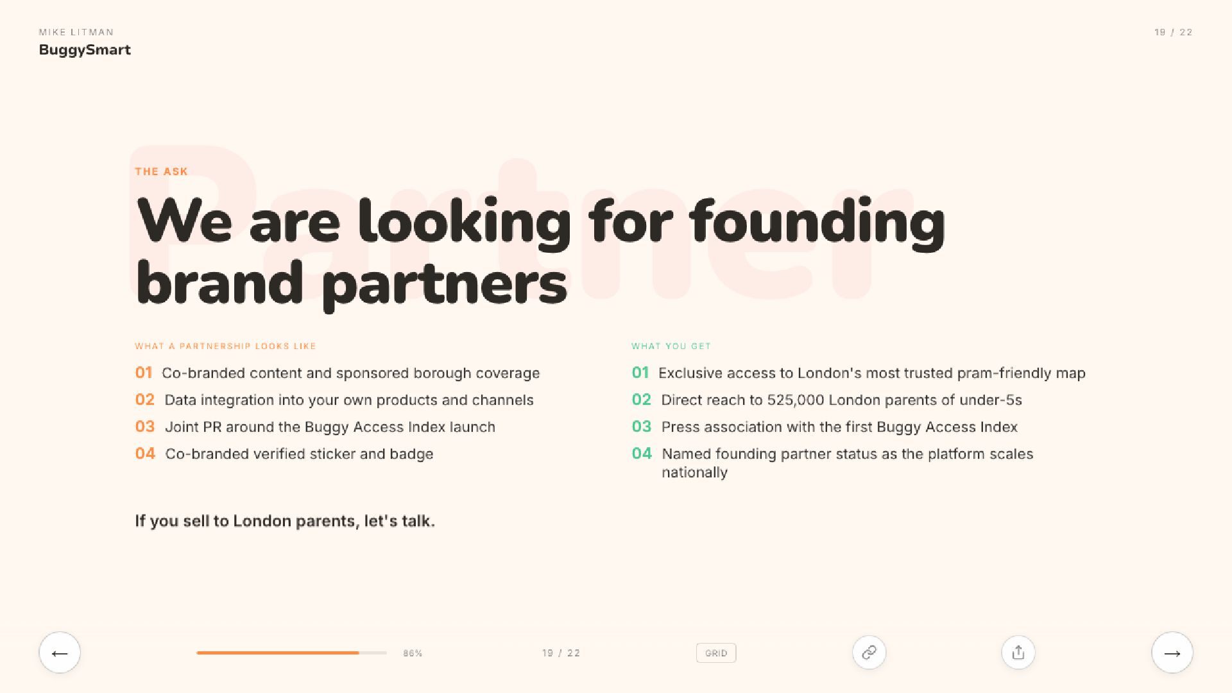Open the GRID slide overview
The image size is (1232, 693).
[x=715, y=653]
